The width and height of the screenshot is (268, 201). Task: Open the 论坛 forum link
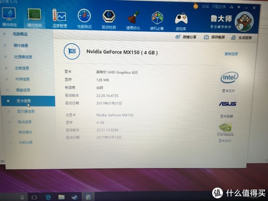pyautogui.click(x=205, y=7)
